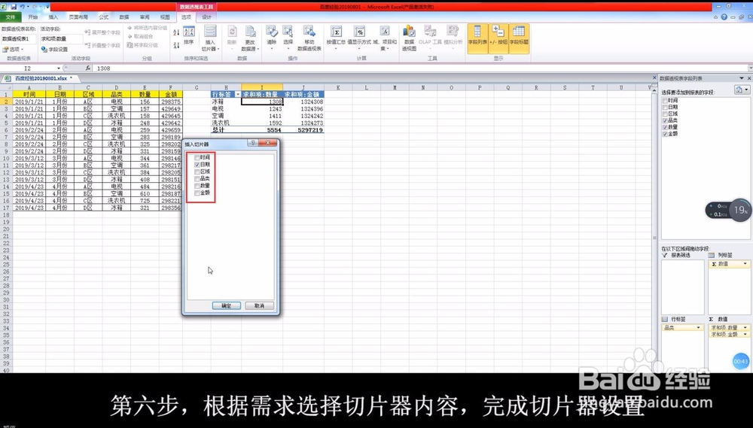Open the quick access toolbar customize dropdown
Screen dimensions: 753x428
coord(47,7)
